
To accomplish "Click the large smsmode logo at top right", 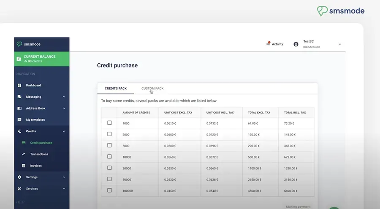I will [340, 11].
